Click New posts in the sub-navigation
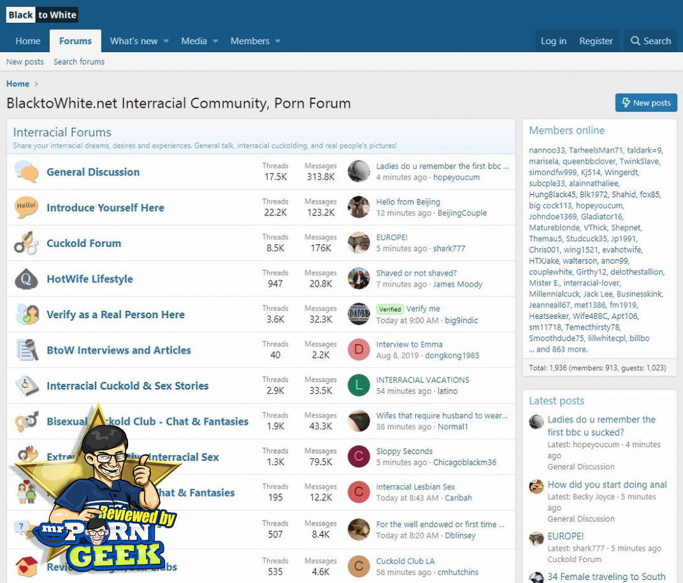This screenshot has width=683, height=583. pos(25,62)
